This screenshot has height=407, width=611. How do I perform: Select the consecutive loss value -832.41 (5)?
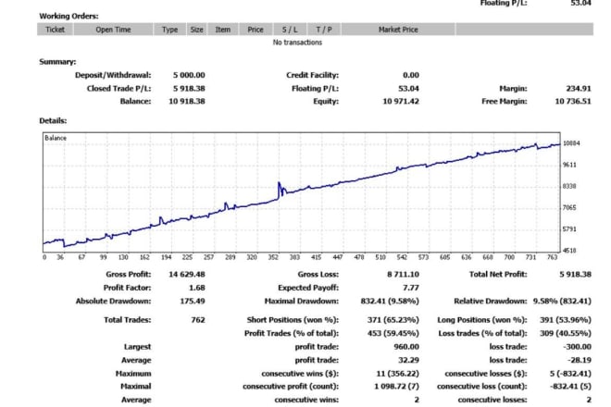570,387
